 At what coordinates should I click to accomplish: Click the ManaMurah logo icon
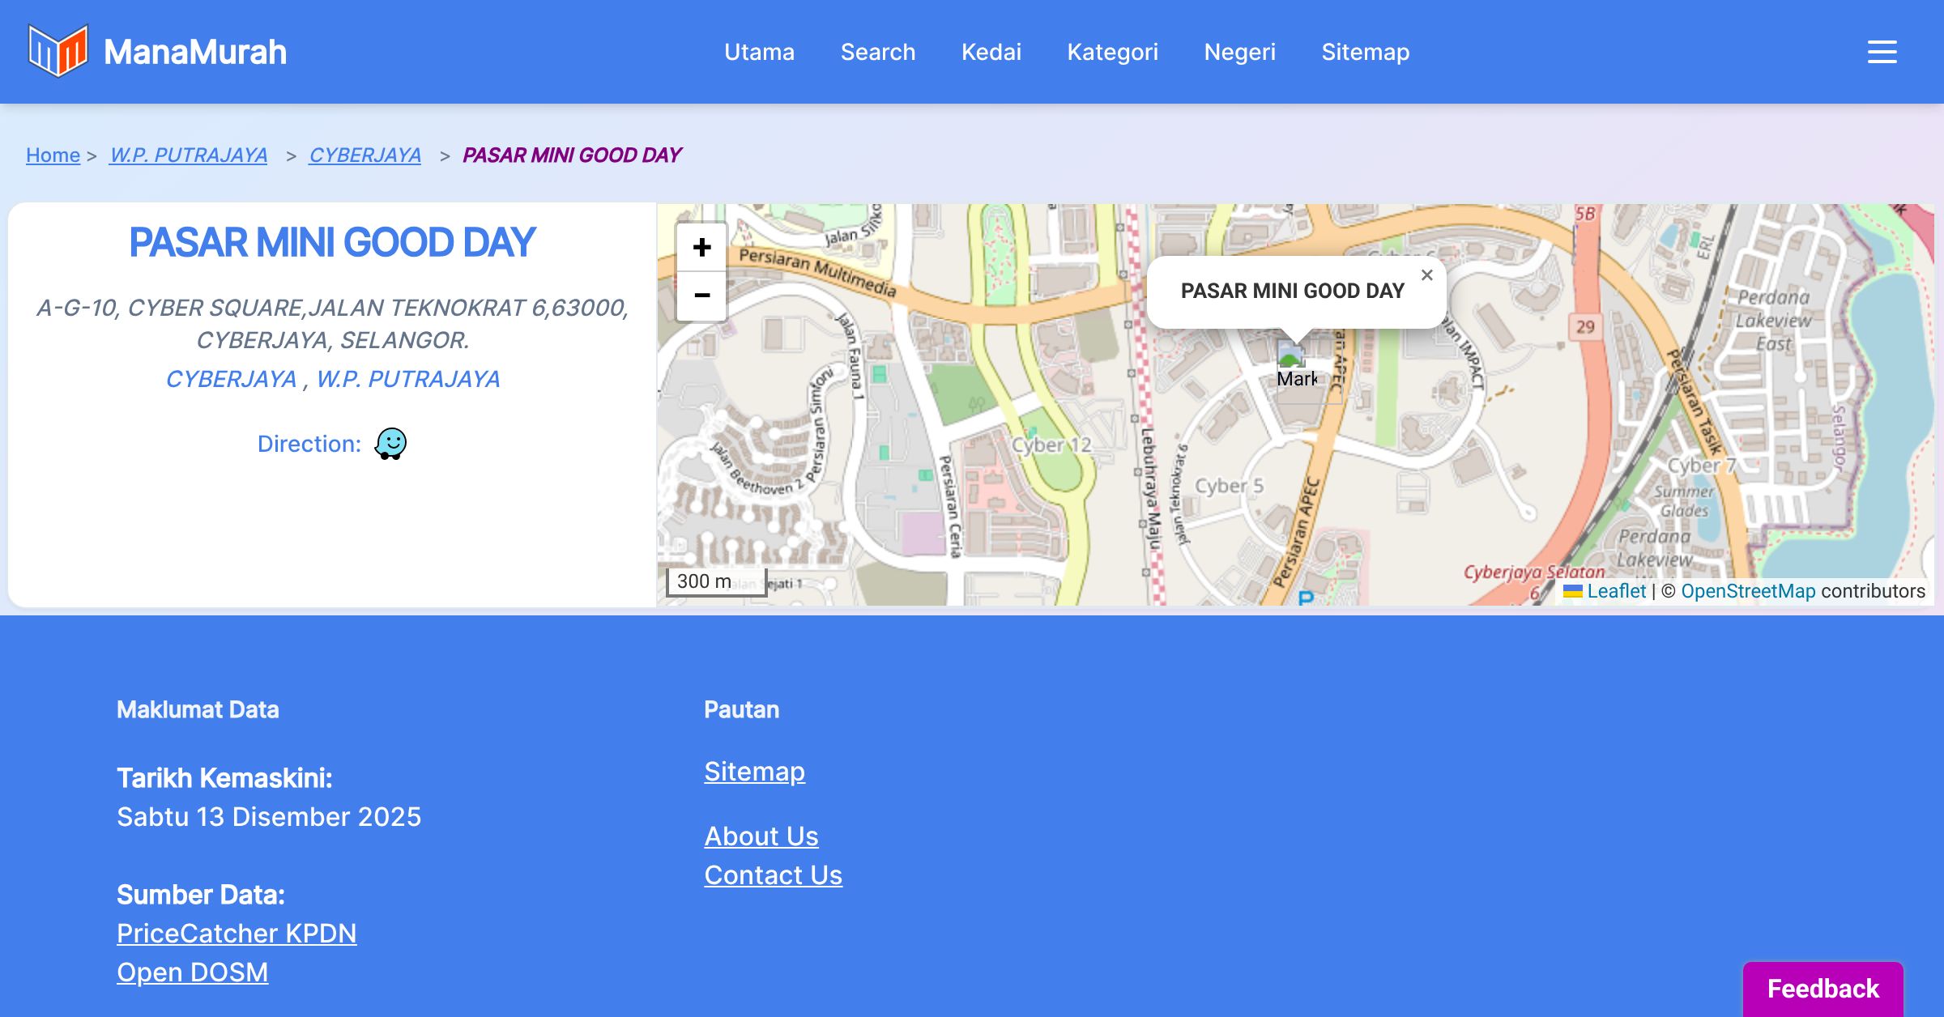(58, 51)
